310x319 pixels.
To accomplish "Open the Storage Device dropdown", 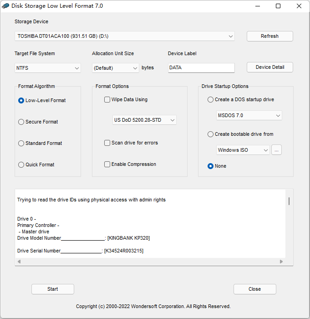I will pyautogui.click(x=125, y=36).
